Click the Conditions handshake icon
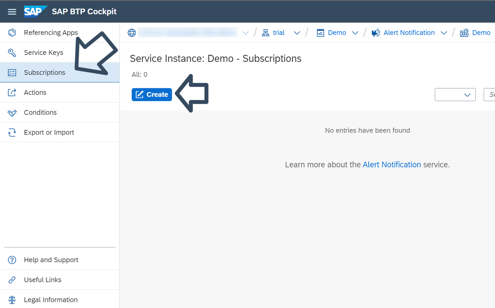This screenshot has height=308, width=495. [12, 112]
